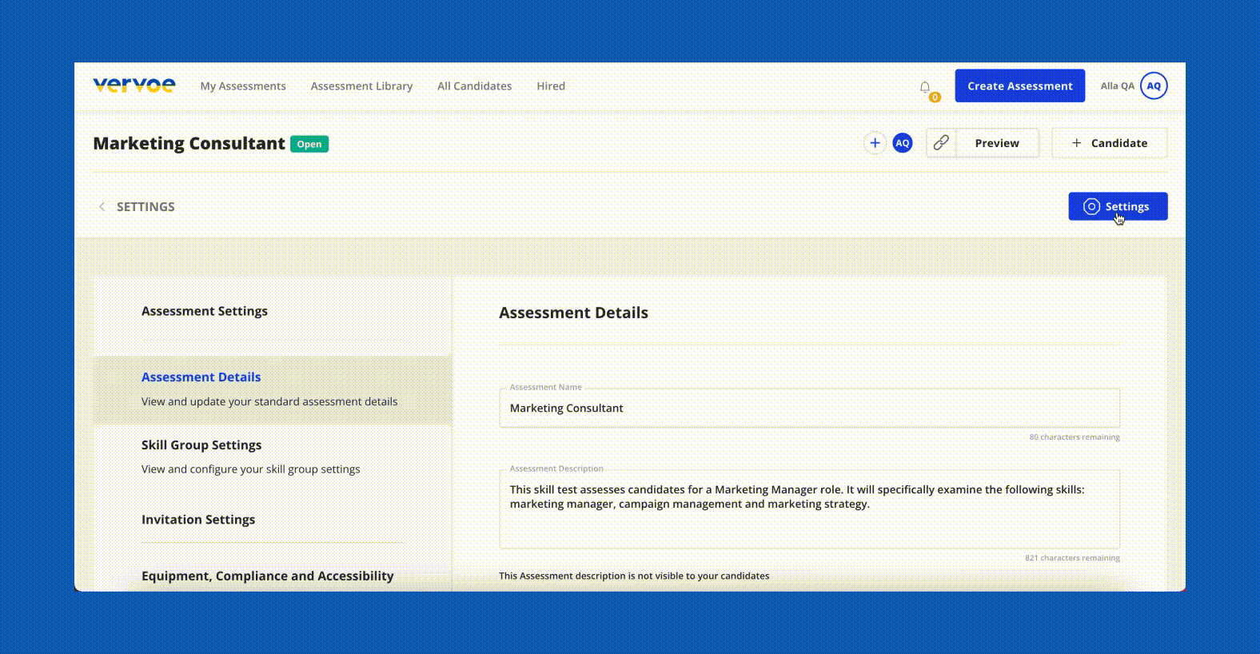Click the '821 characters remaining' counter
1260x654 pixels.
[x=1072, y=558]
